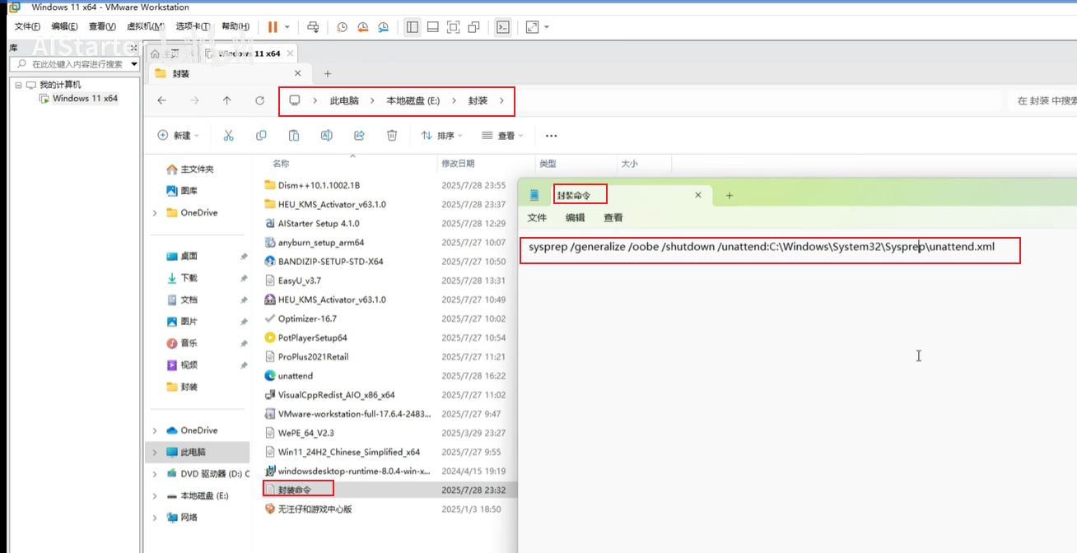The width and height of the screenshot is (1077, 553).
Task: Open the 排序 sort dropdown
Action: click(441, 135)
